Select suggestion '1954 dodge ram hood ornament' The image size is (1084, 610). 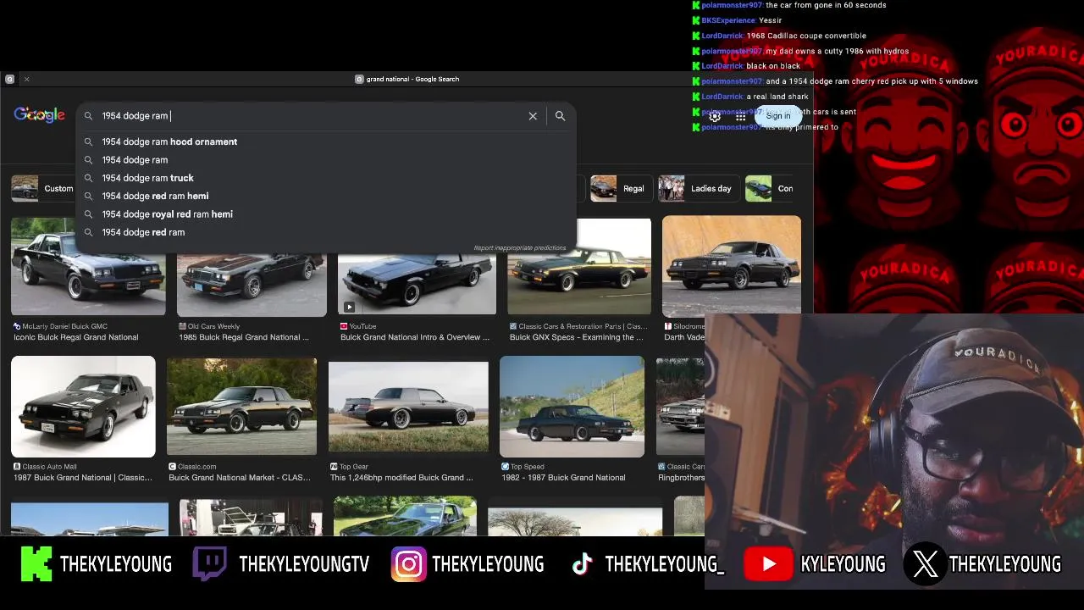[169, 141]
